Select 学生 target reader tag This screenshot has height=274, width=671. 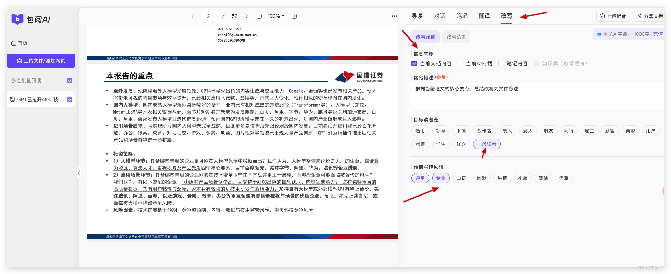point(441,144)
